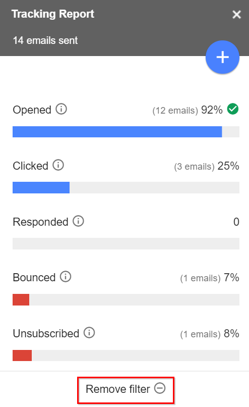Click the green checkmark on Opened row
The width and height of the screenshot is (249, 407).
click(233, 109)
